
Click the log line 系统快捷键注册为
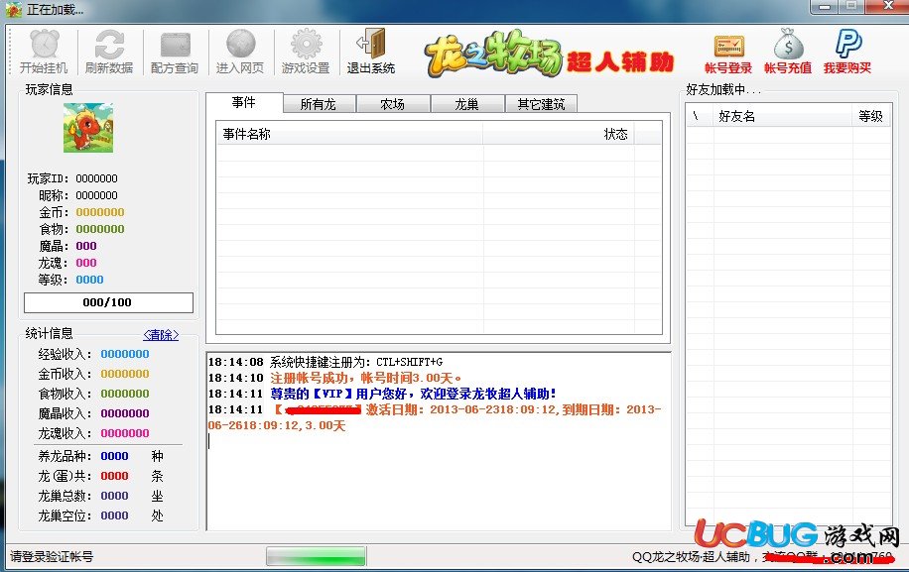pos(325,362)
